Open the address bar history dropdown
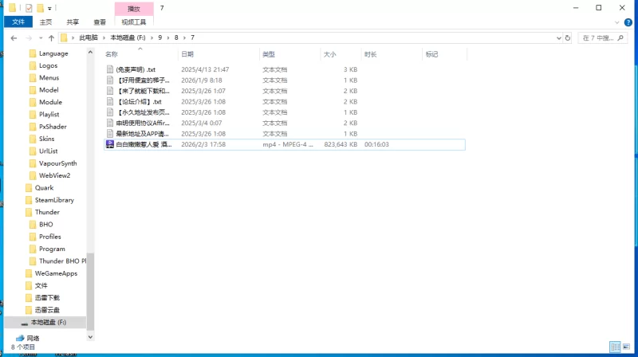The width and height of the screenshot is (638, 357). 559,37
